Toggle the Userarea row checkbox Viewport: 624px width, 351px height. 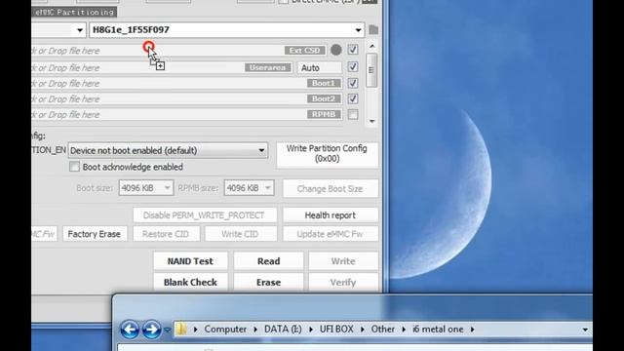pyautogui.click(x=353, y=67)
